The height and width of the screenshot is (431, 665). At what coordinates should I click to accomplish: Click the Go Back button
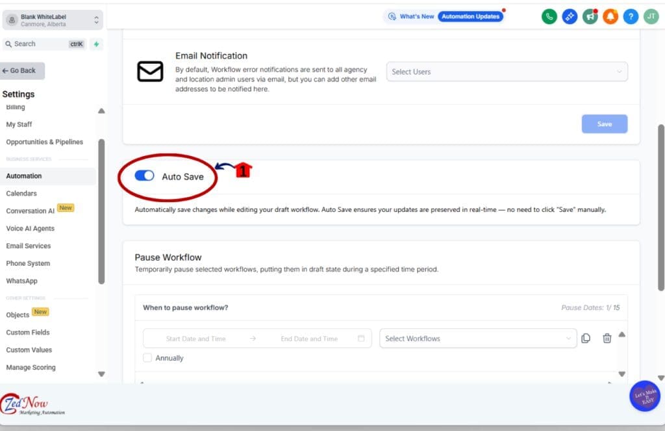tap(21, 70)
